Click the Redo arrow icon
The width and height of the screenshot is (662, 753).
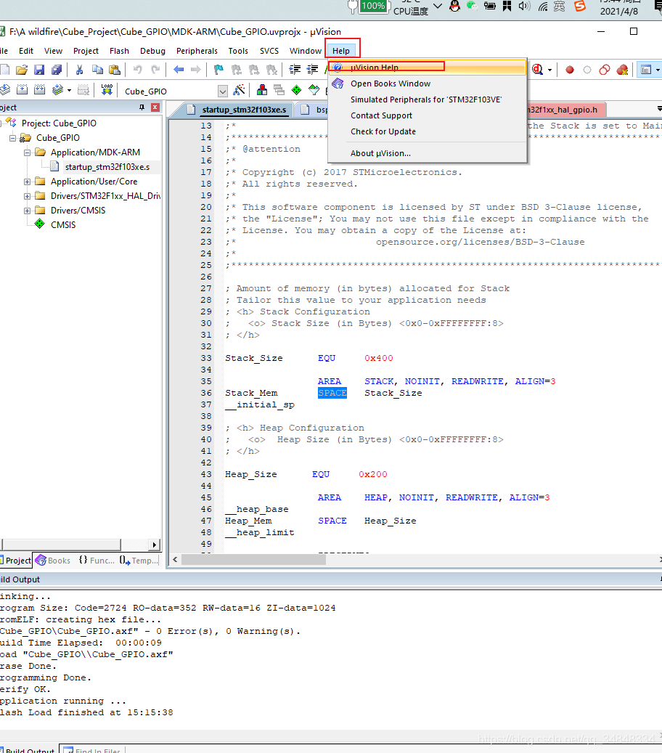pyautogui.click(x=155, y=70)
